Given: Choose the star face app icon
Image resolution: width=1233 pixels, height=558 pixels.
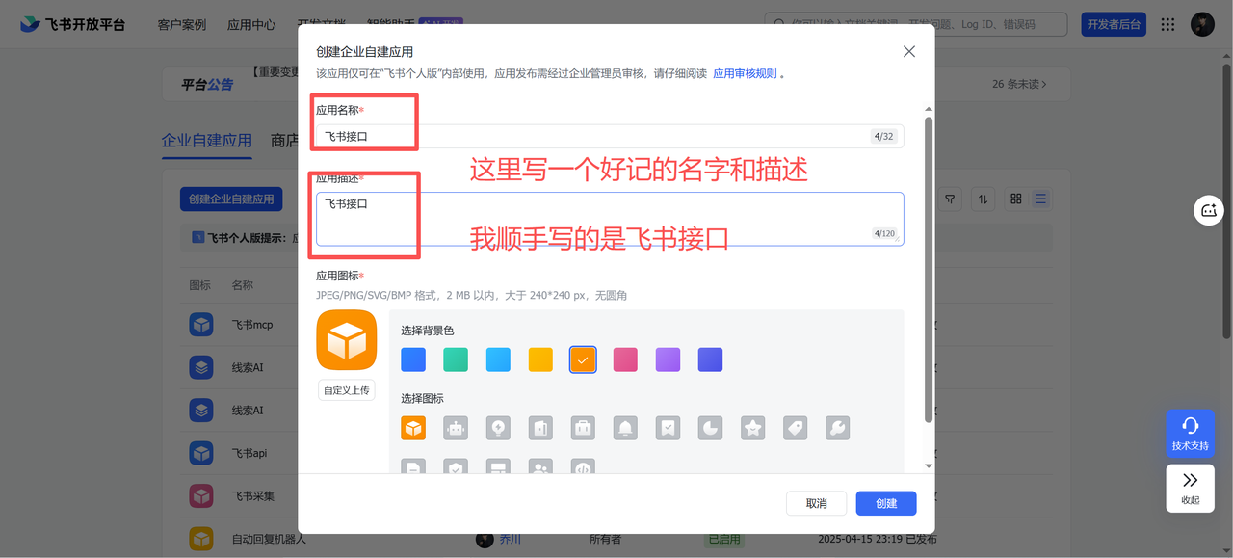Looking at the screenshot, I should coord(752,428).
